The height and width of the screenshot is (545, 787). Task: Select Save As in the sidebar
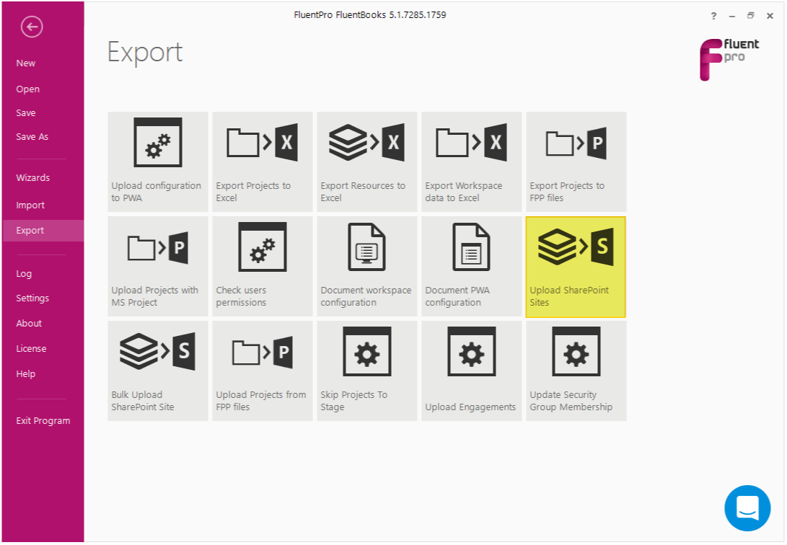click(32, 136)
